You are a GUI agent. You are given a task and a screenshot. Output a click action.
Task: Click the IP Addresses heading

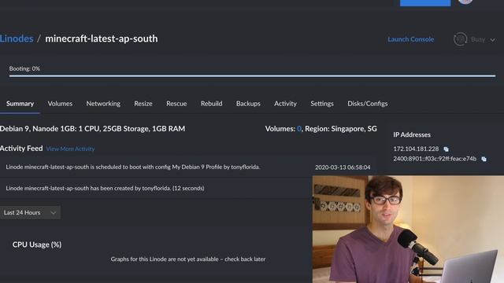click(x=412, y=134)
